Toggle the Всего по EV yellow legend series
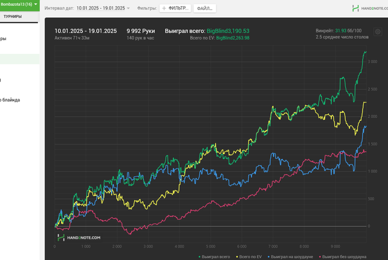Screen dimensions: 388x260 [249, 257]
